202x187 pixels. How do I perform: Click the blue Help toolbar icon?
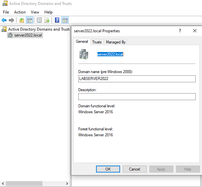coord(57,20)
